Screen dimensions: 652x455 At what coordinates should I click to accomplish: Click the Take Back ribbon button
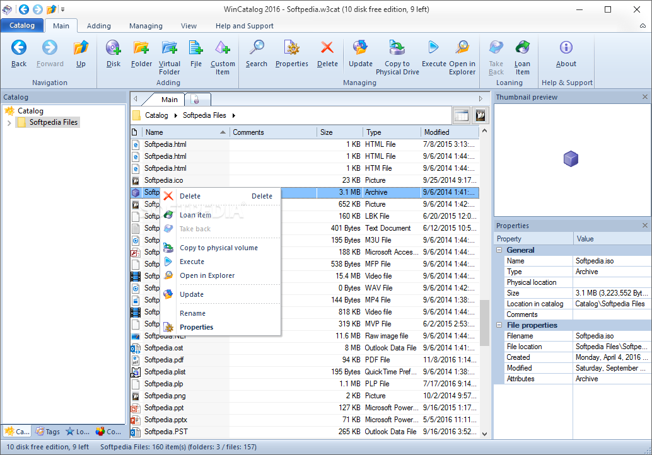(x=496, y=57)
